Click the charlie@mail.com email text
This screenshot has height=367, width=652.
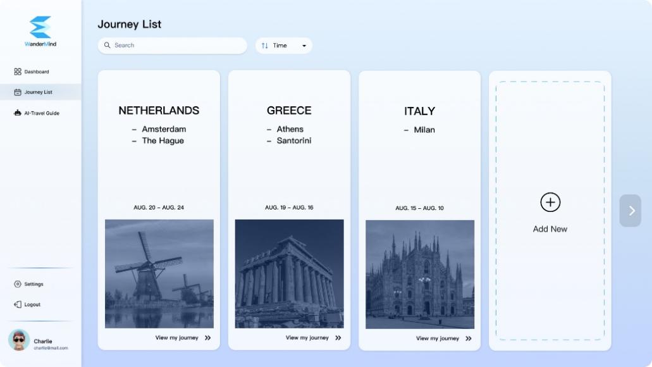(x=51, y=348)
